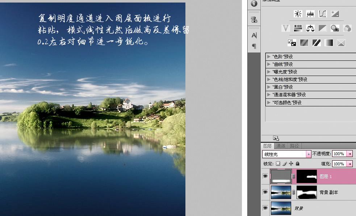356x216 pixels.
Task: Expand the "可选颜色"预设 list
Action: (269, 102)
